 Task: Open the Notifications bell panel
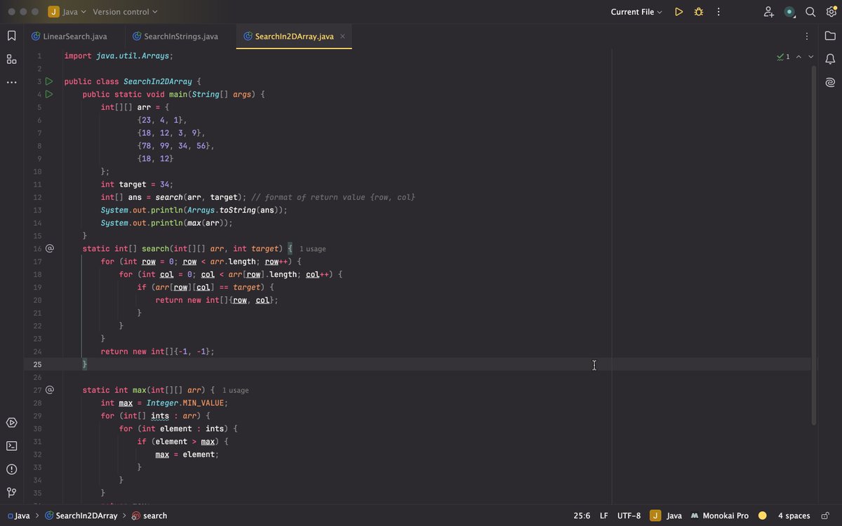pos(830,59)
